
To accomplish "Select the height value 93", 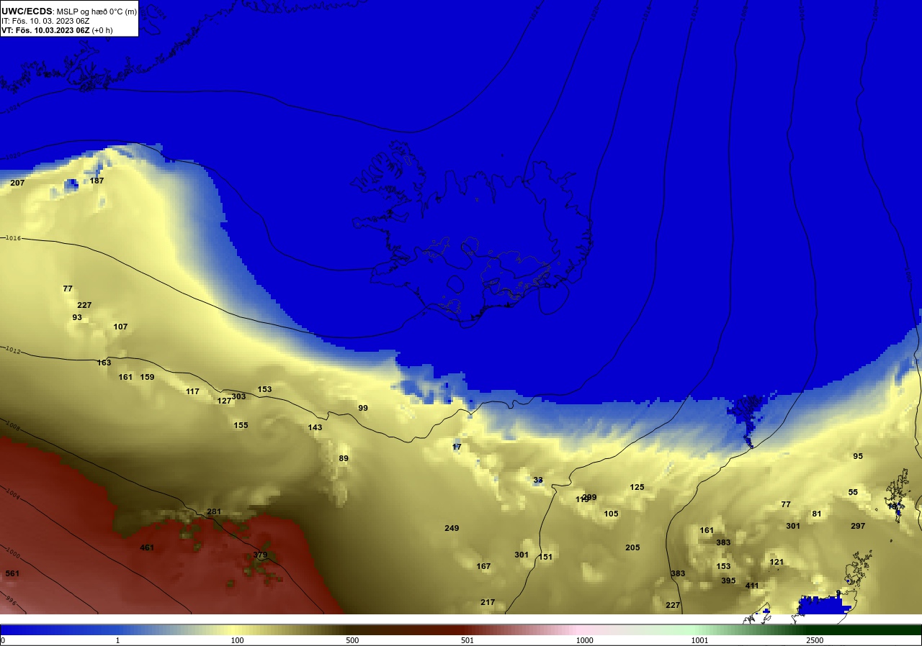I will click(x=77, y=317).
